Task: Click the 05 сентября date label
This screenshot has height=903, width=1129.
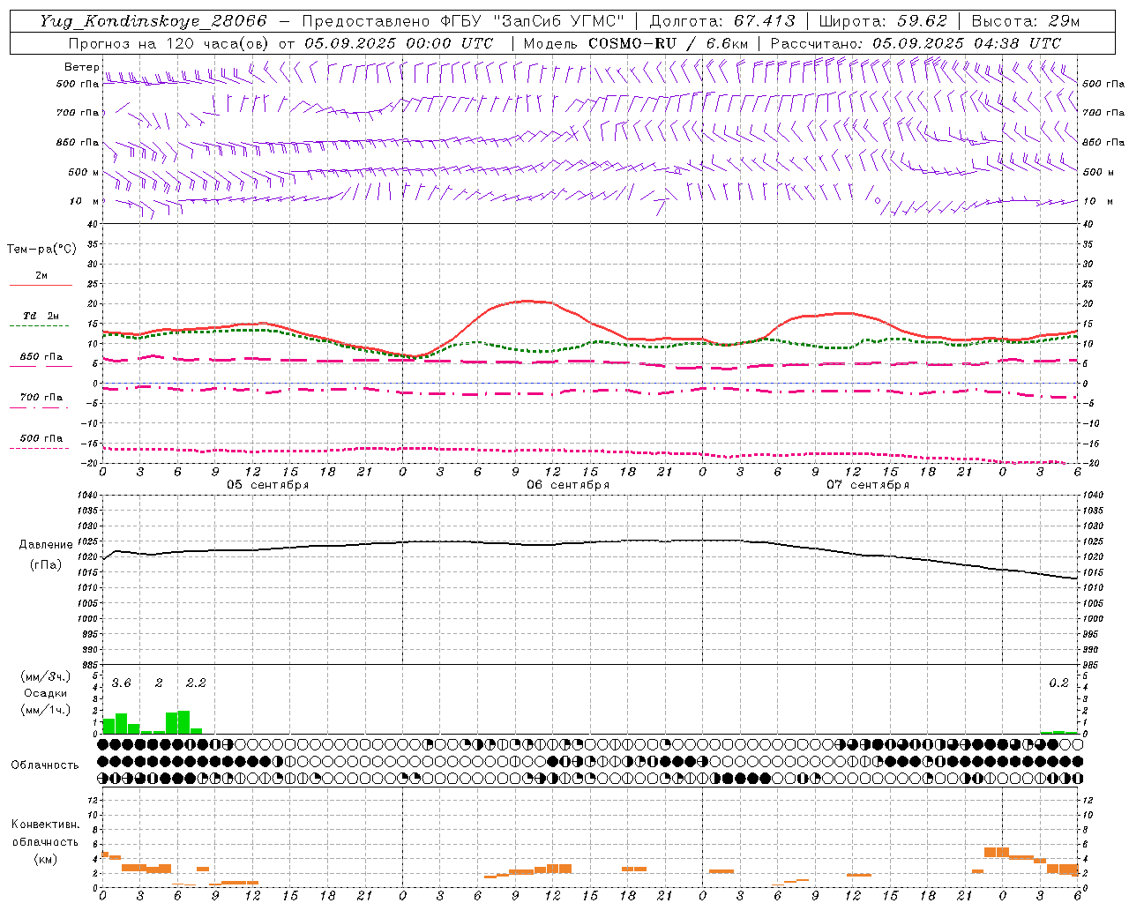Action: point(268,485)
